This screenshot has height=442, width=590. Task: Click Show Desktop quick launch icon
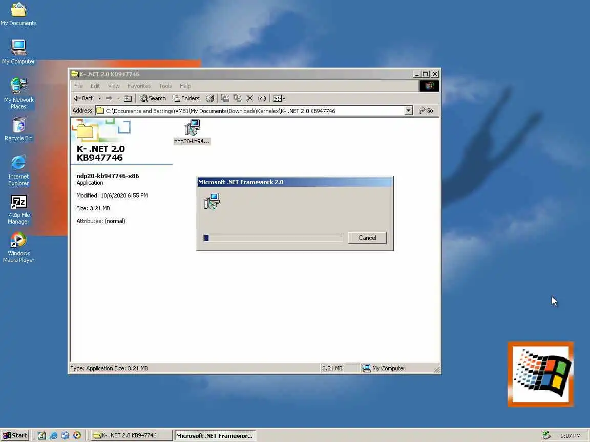(42, 435)
